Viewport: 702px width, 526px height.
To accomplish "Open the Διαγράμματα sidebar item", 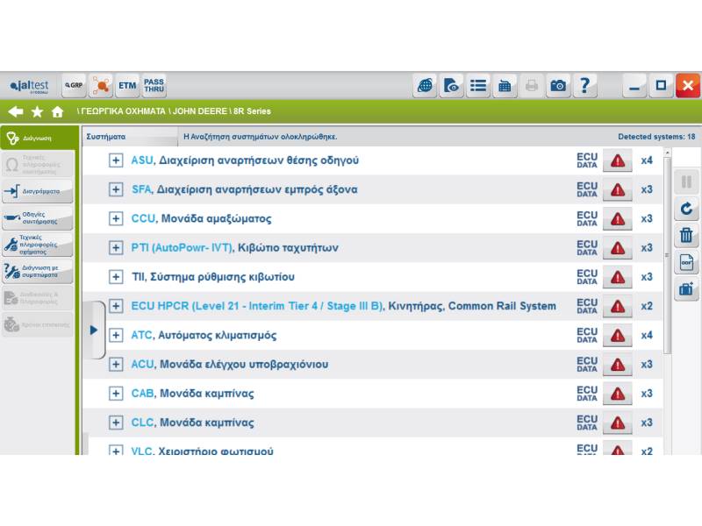I will tap(38, 191).
